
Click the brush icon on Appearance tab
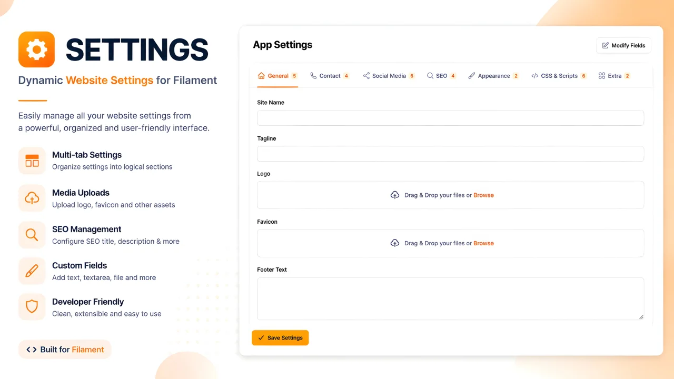coord(472,76)
